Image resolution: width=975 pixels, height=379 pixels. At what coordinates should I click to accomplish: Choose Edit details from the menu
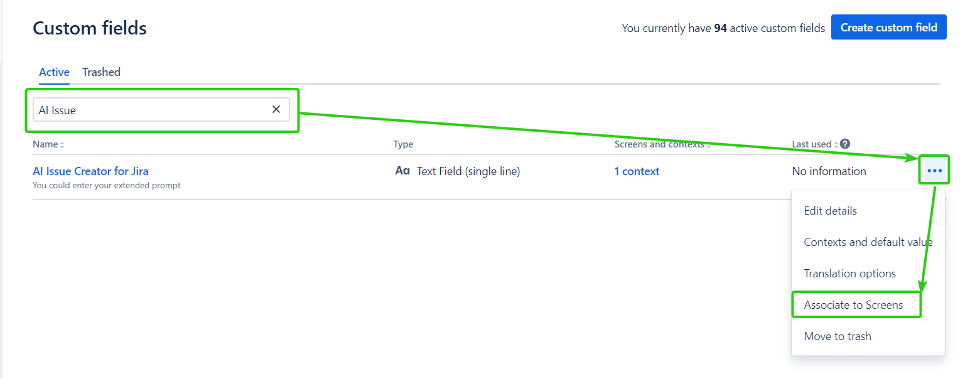[830, 211]
